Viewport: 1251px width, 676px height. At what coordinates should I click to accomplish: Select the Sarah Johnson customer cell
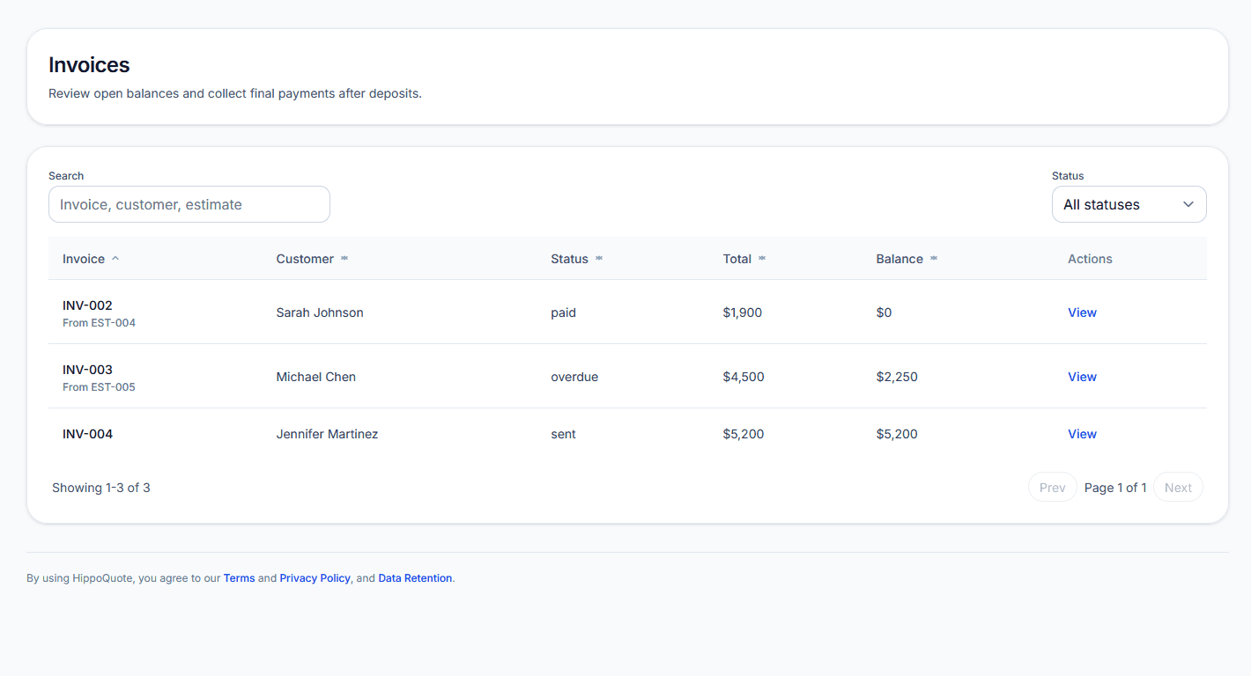point(320,312)
